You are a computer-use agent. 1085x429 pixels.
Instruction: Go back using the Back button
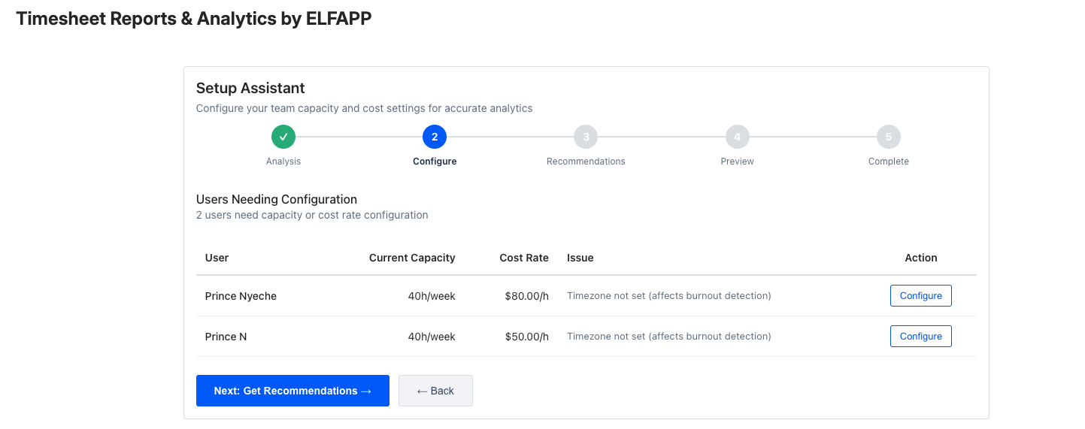coord(435,391)
